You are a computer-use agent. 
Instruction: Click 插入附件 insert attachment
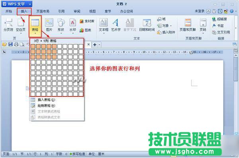click(x=166, y=32)
